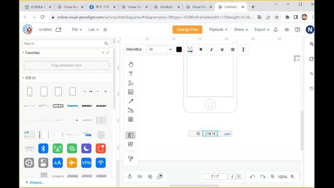
Task: Toggle Underline text formatting
Action: 222,50
